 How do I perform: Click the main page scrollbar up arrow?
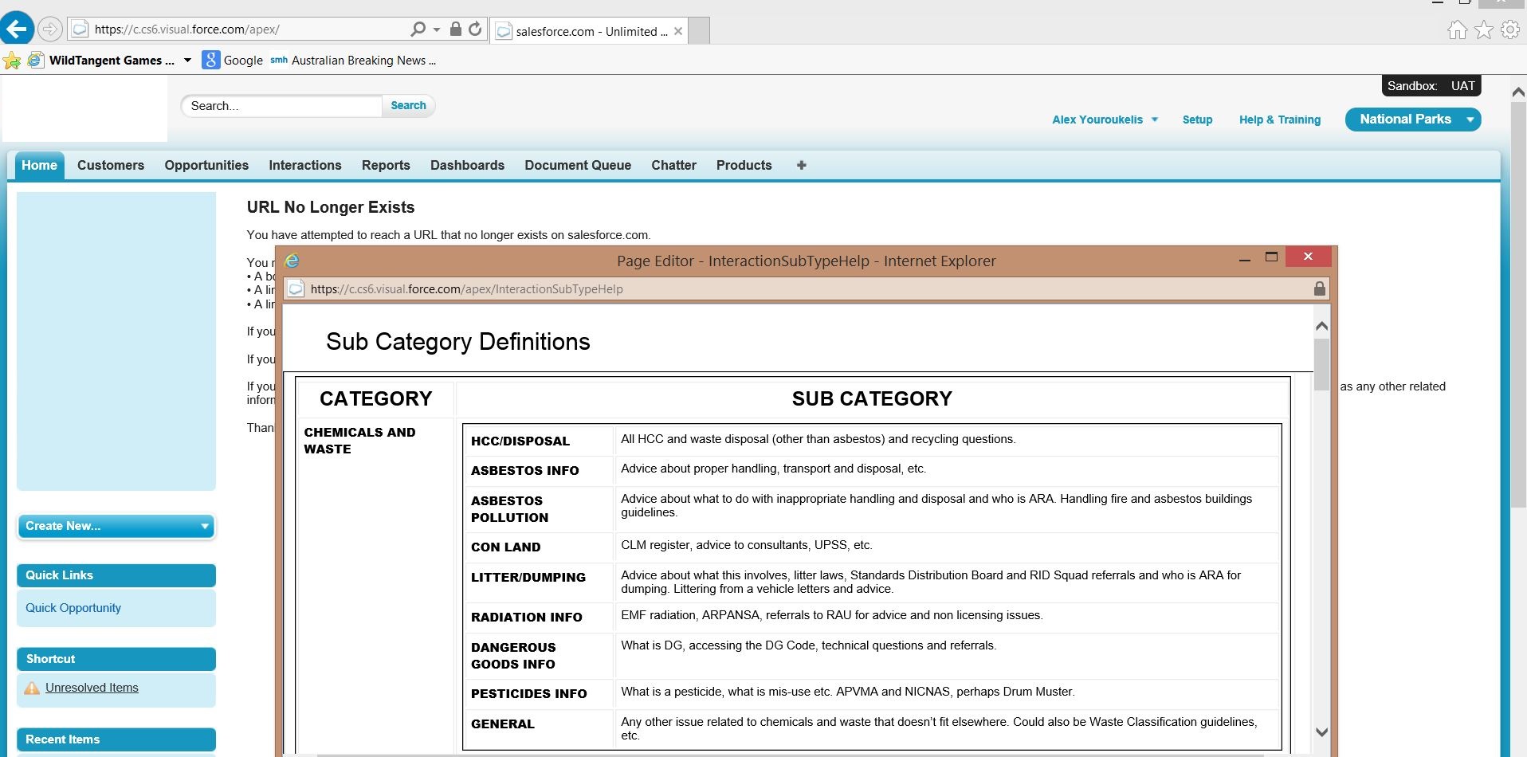(1518, 92)
